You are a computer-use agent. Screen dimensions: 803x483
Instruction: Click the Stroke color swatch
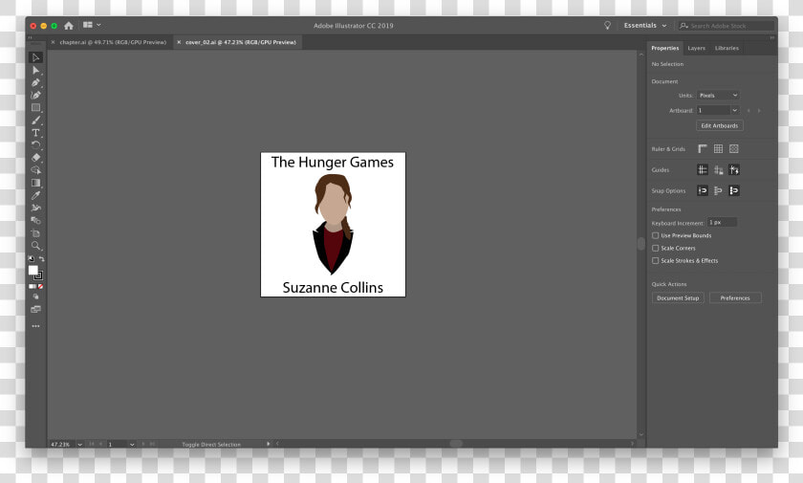pyautogui.click(x=38, y=275)
